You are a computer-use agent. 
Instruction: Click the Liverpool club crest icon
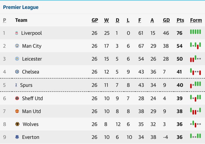pos(17,33)
